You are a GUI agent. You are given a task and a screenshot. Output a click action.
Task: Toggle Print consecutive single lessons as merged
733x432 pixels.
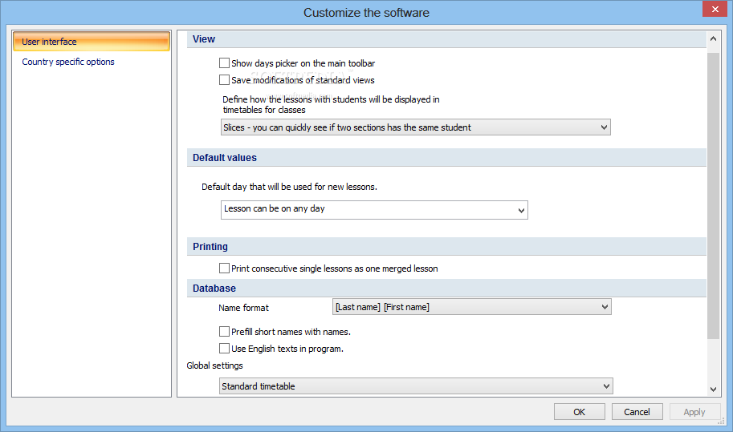click(x=224, y=268)
